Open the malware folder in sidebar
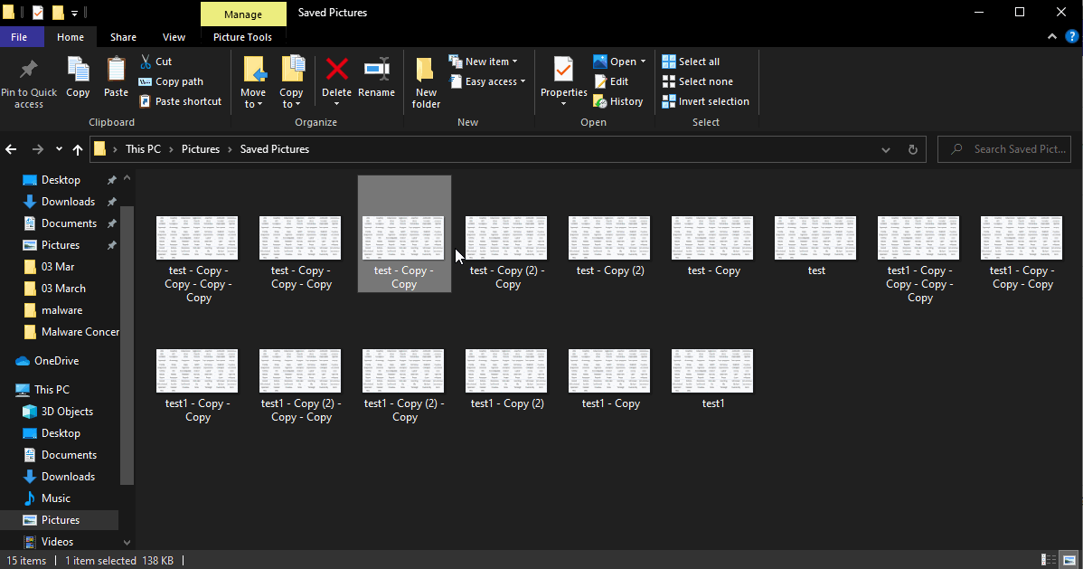Screen dimensions: 1083x569 point(61,310)
